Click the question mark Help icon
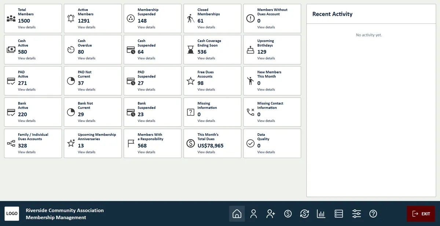The height and width of the screenshot is (226, 440). (373, 214)
